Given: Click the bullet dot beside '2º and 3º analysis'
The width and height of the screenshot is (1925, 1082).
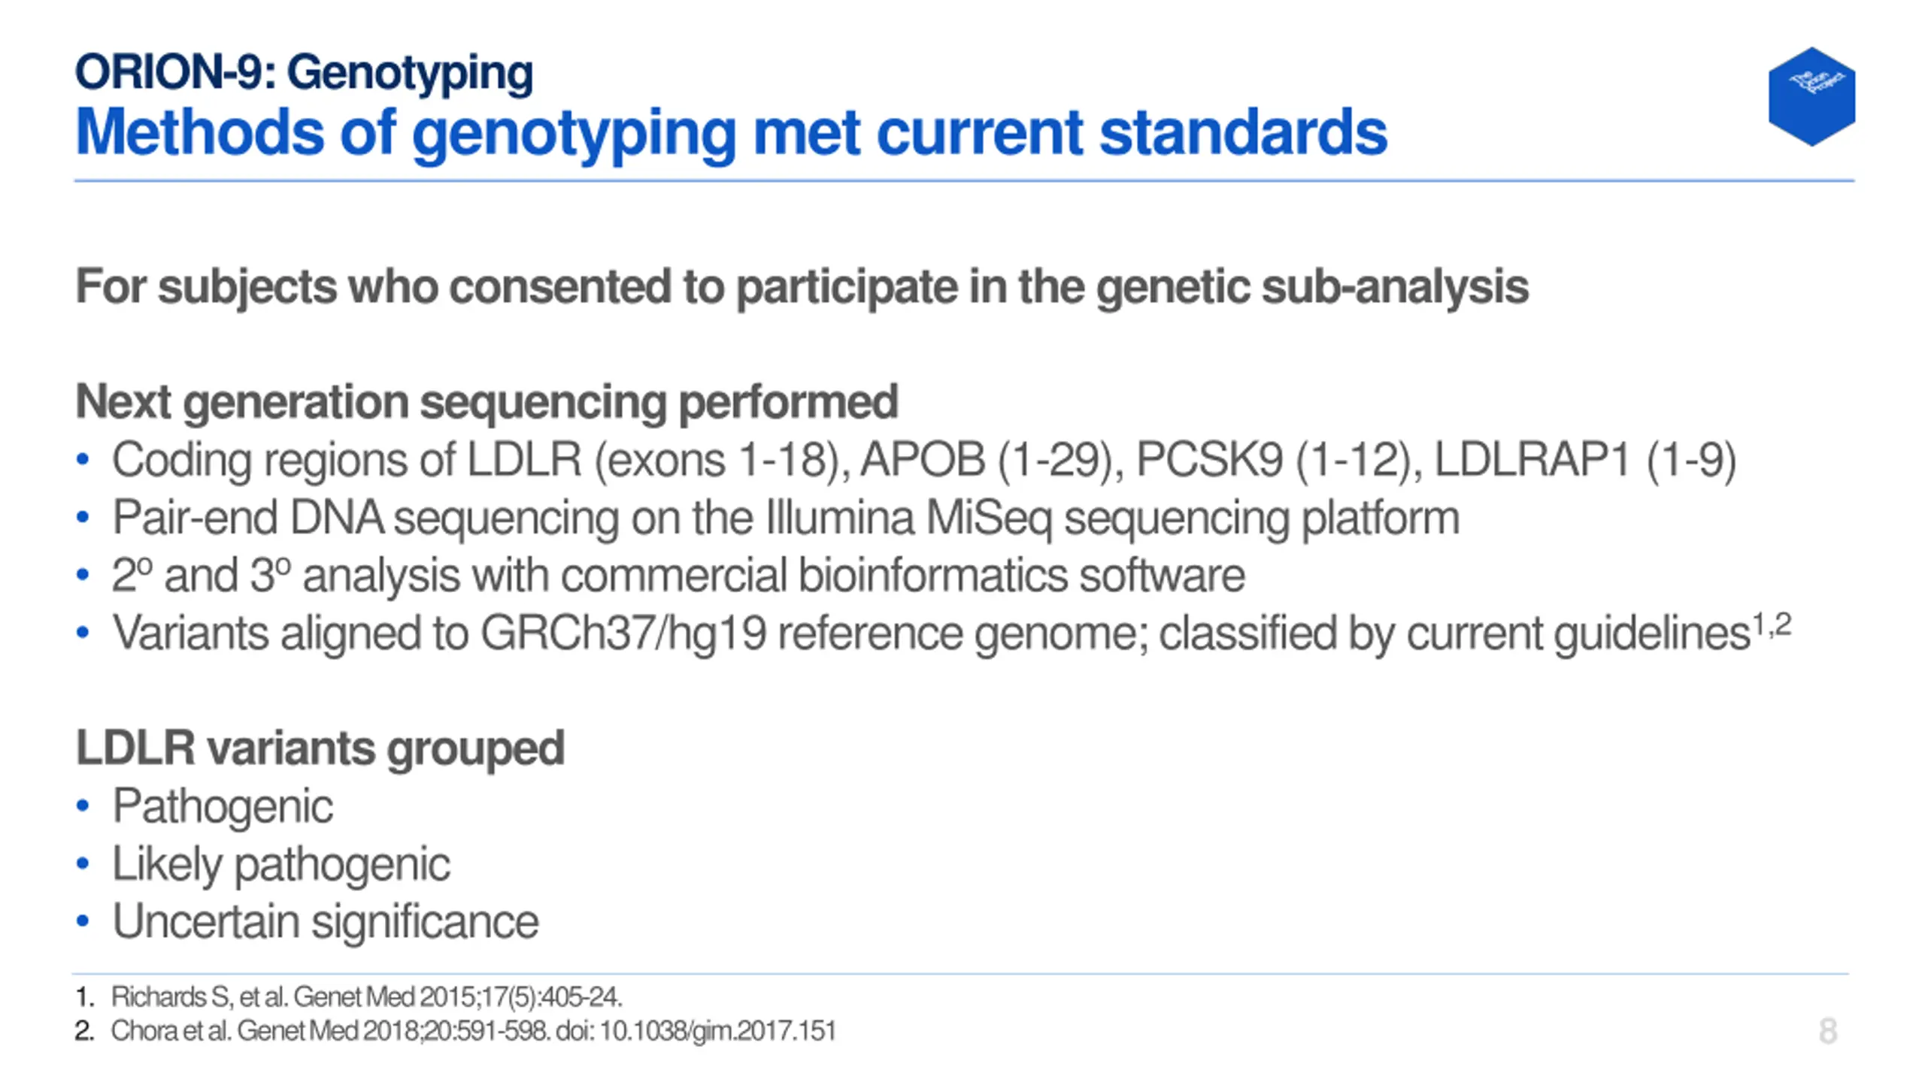Looking at the screenshot, I should click(83, 576).
